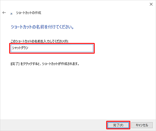Close the shortcut creation dialog

point(151,4)
